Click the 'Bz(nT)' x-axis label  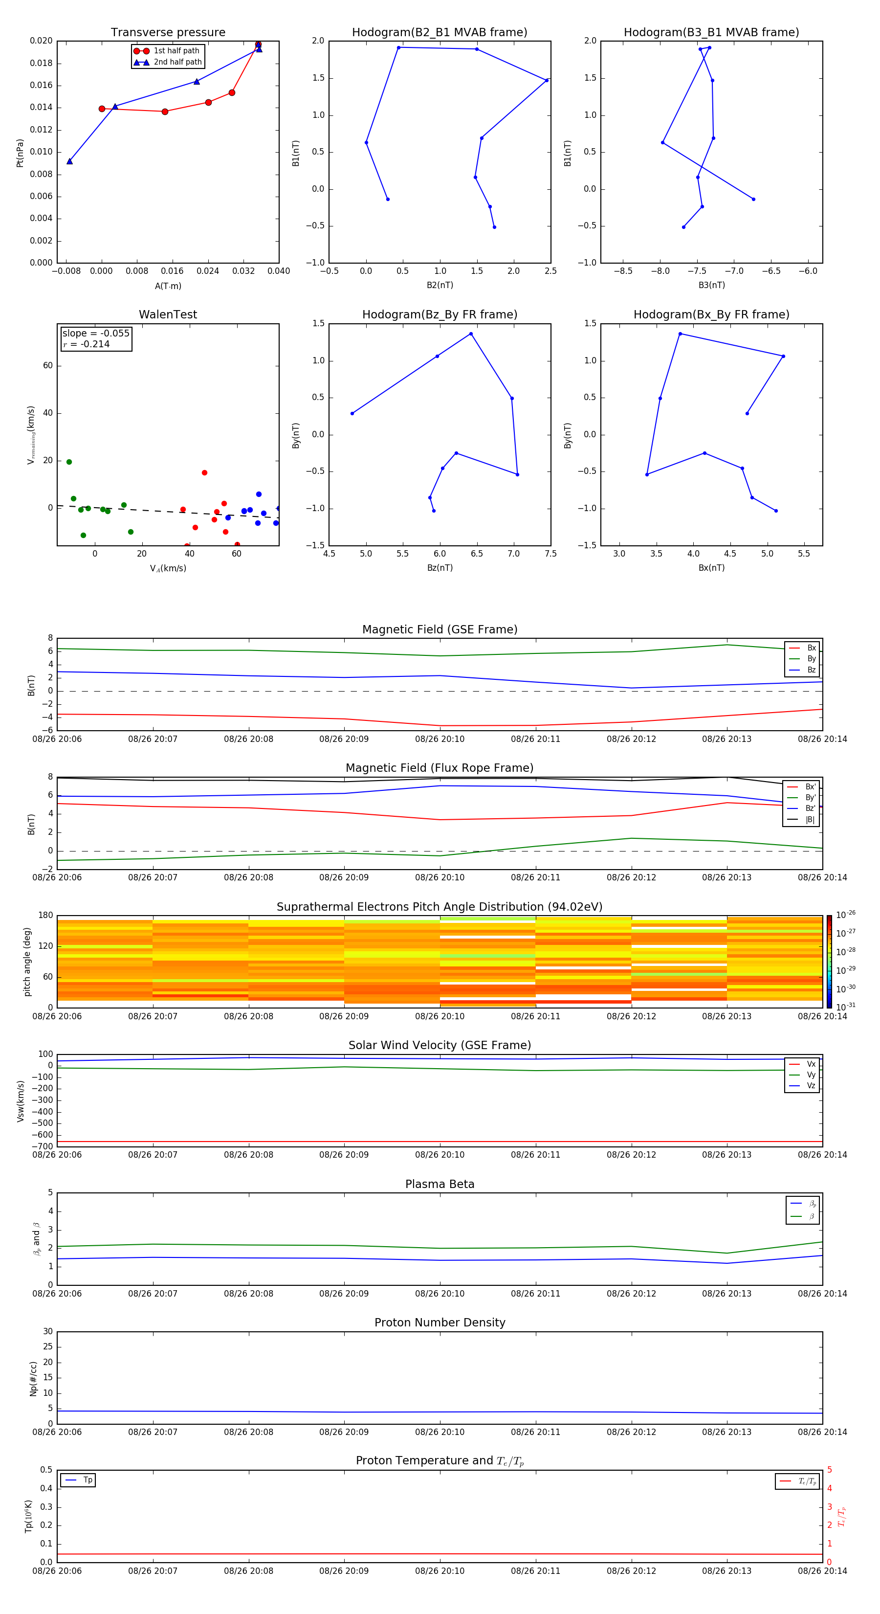pyautogui.click(x=440, y=568)
